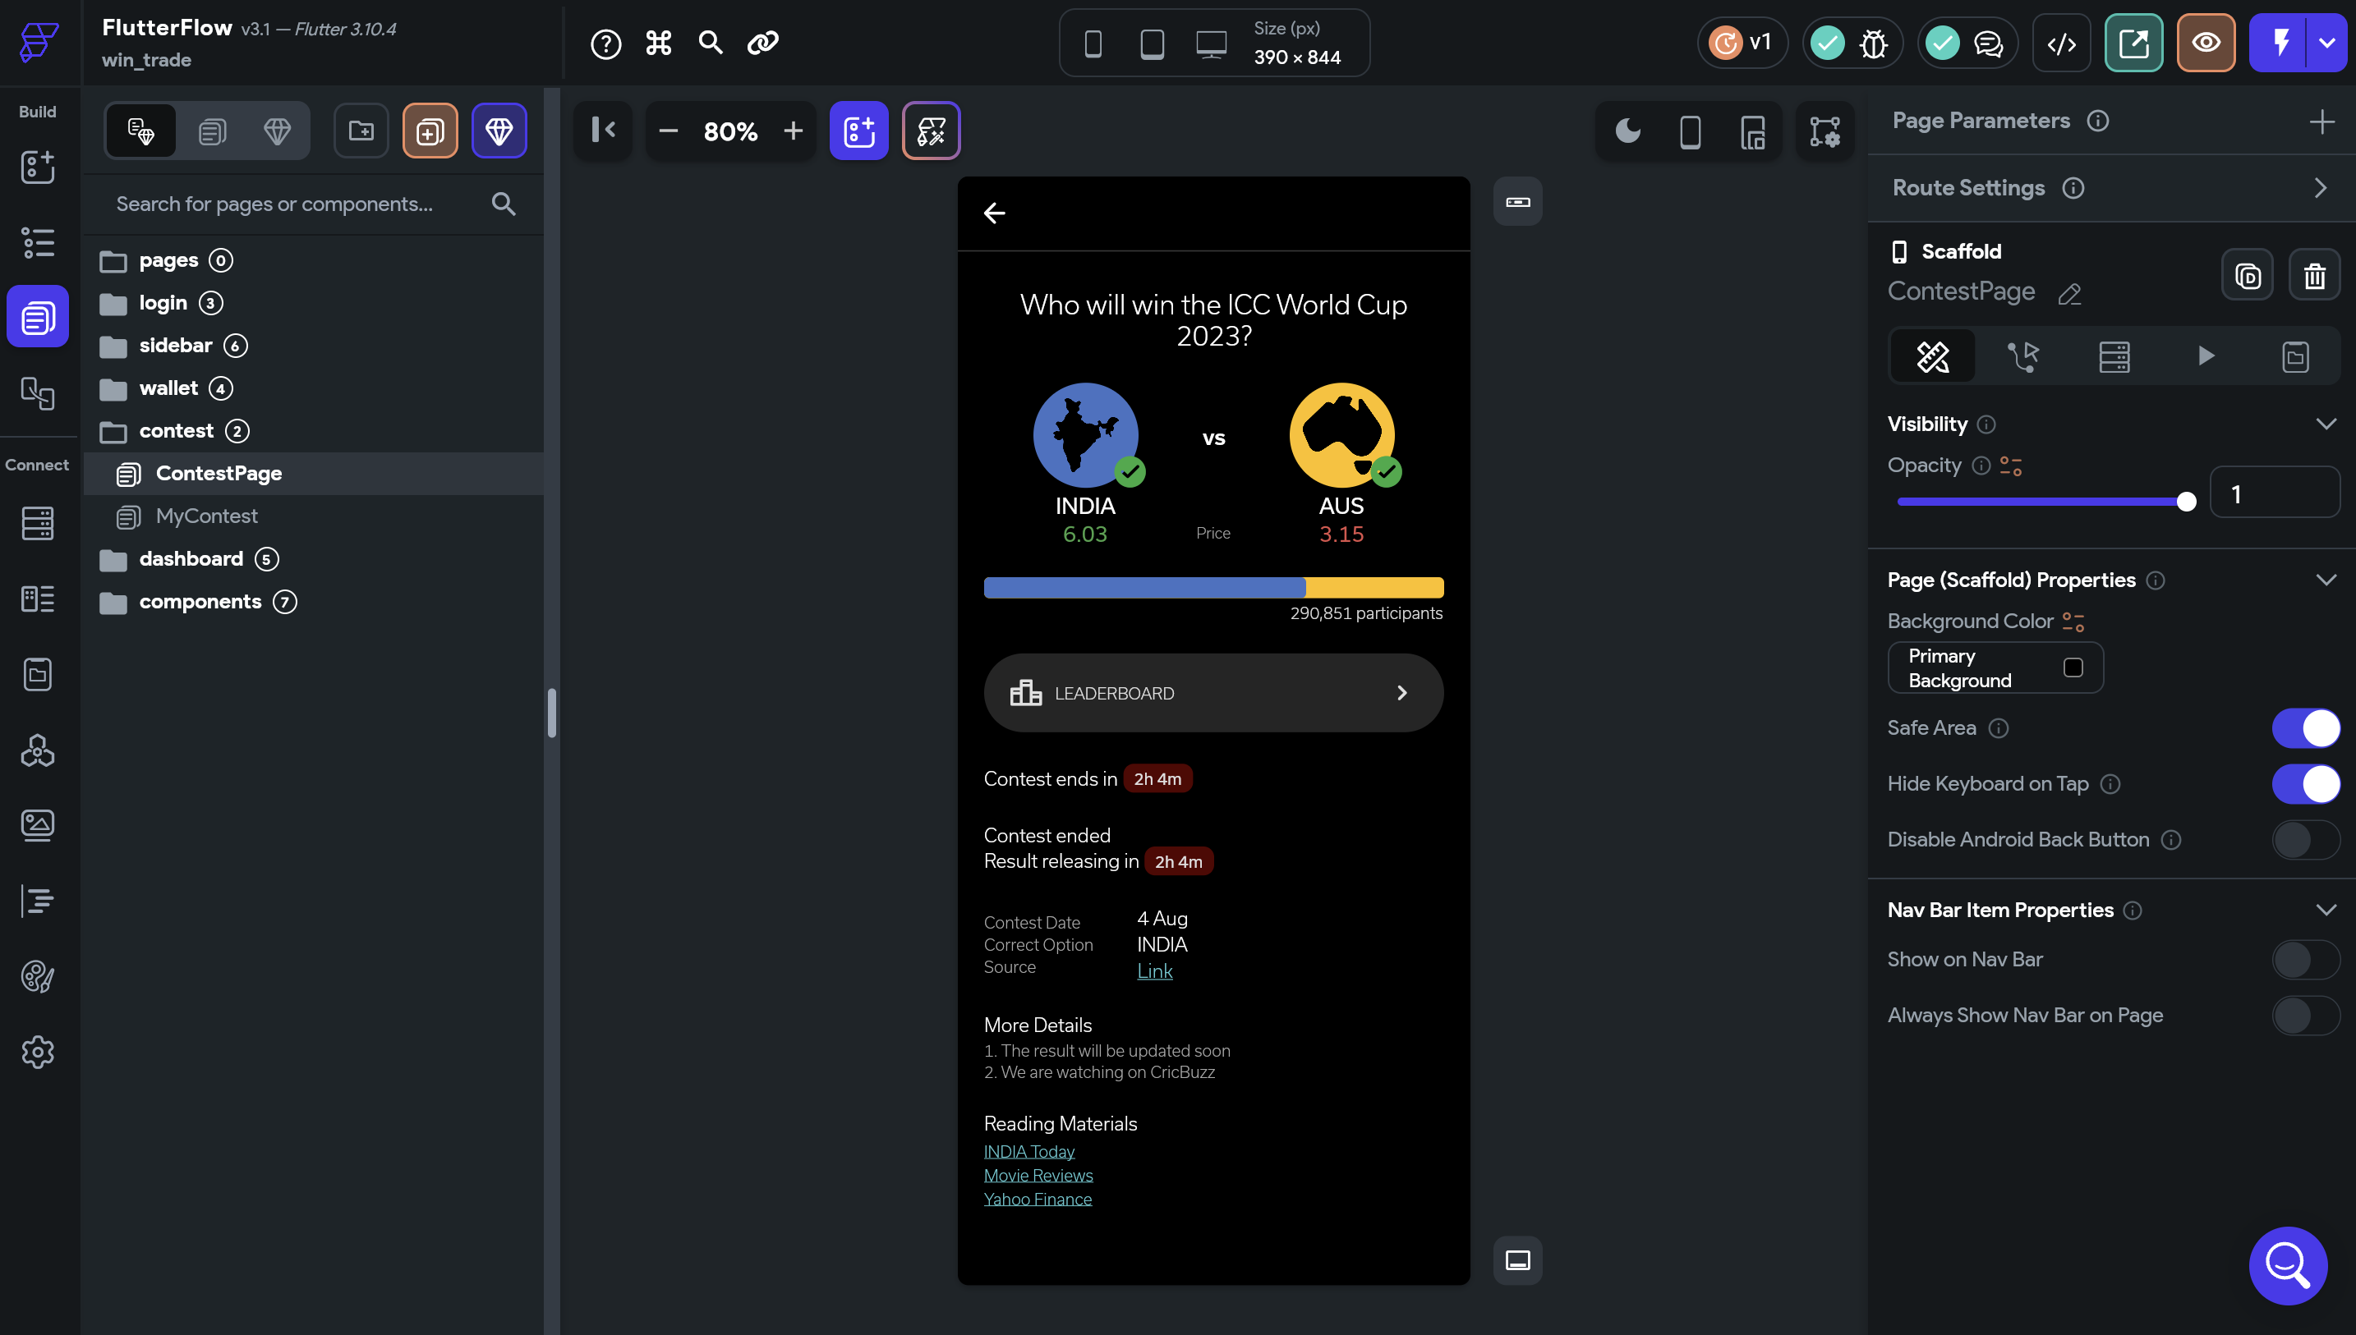Toggle dark mode moon icon

point(1628,131)
